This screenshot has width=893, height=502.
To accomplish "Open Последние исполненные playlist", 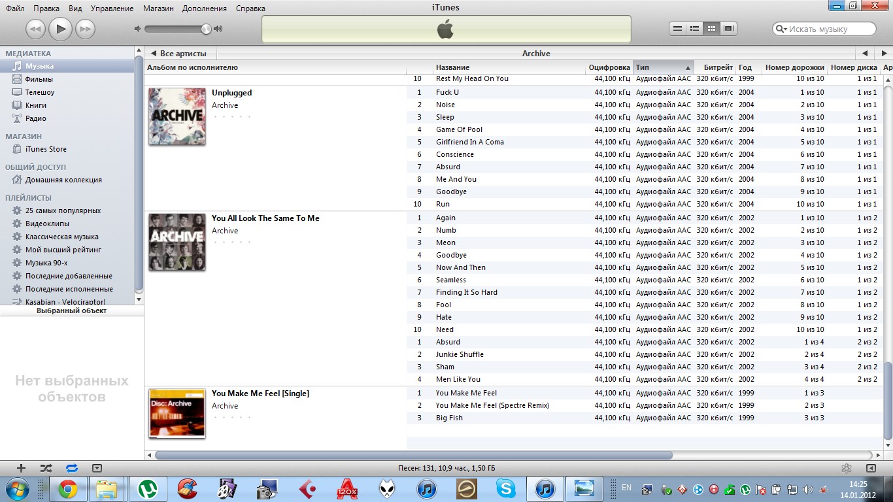I will coord(69,289).
